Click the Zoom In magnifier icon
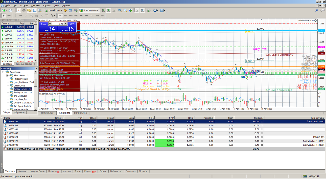 coord(120,10)
